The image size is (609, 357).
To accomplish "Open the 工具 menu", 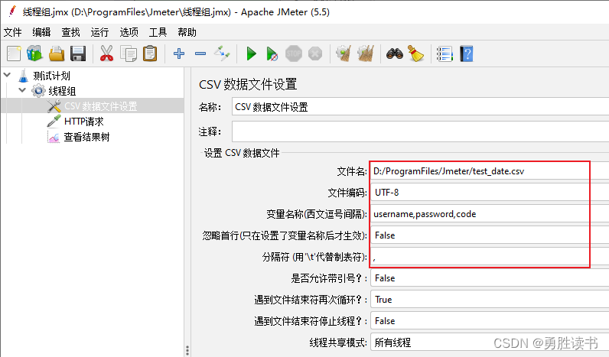I will pyautogui.click(x=158, y=32).
